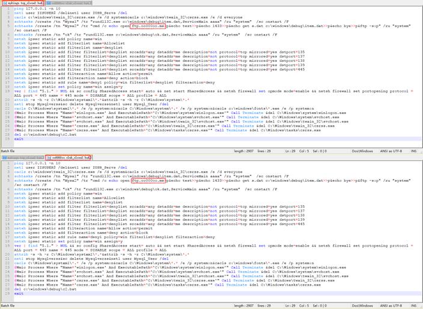Click line number 13 in upper pane margin

click(x=7, y=65)
